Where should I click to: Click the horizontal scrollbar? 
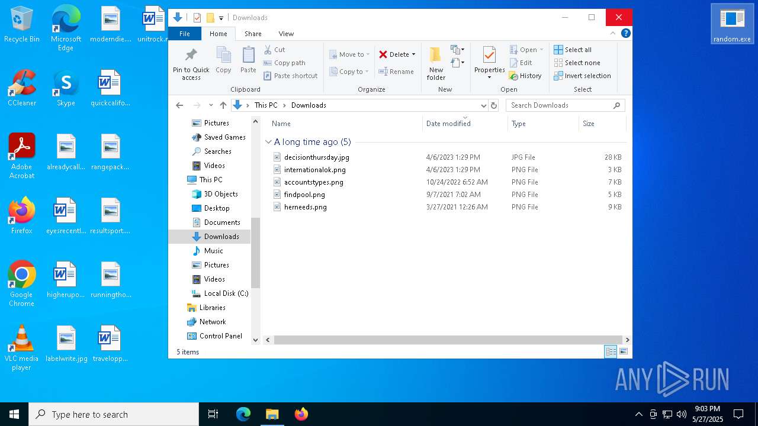click(448, 340)
